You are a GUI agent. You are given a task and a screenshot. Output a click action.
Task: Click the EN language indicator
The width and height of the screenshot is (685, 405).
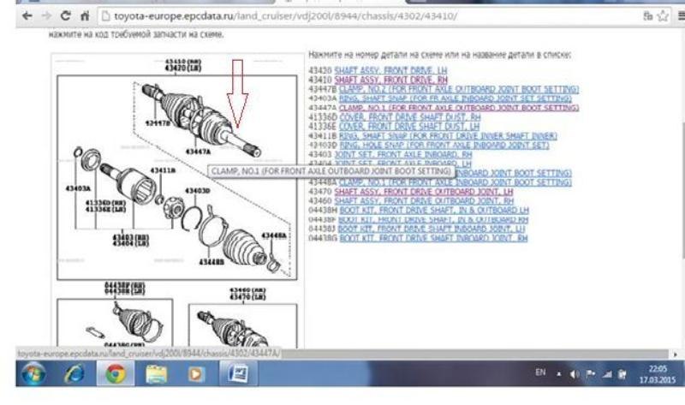[540, 372]
